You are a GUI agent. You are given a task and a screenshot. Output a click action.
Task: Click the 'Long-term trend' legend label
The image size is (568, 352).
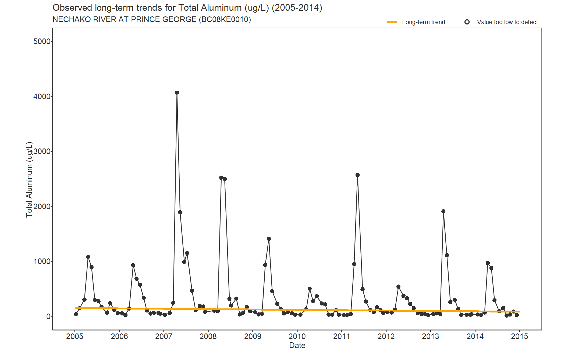click(424, 22)
